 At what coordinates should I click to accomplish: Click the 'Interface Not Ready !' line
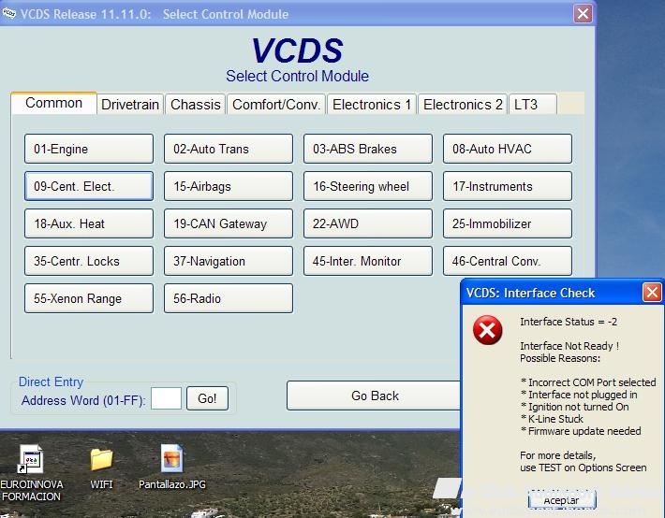[x=569, y=346]
